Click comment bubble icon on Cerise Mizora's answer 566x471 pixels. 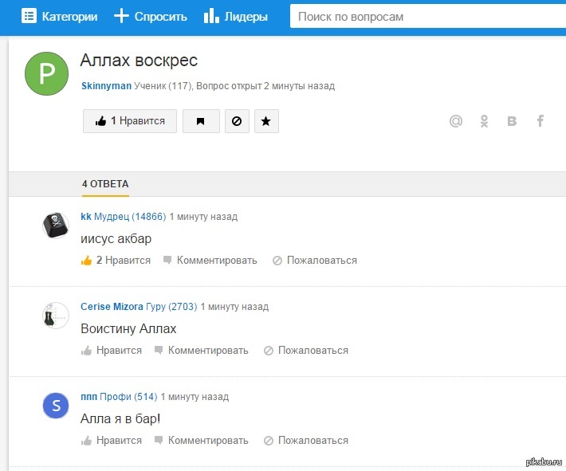[x=159, y=351]
